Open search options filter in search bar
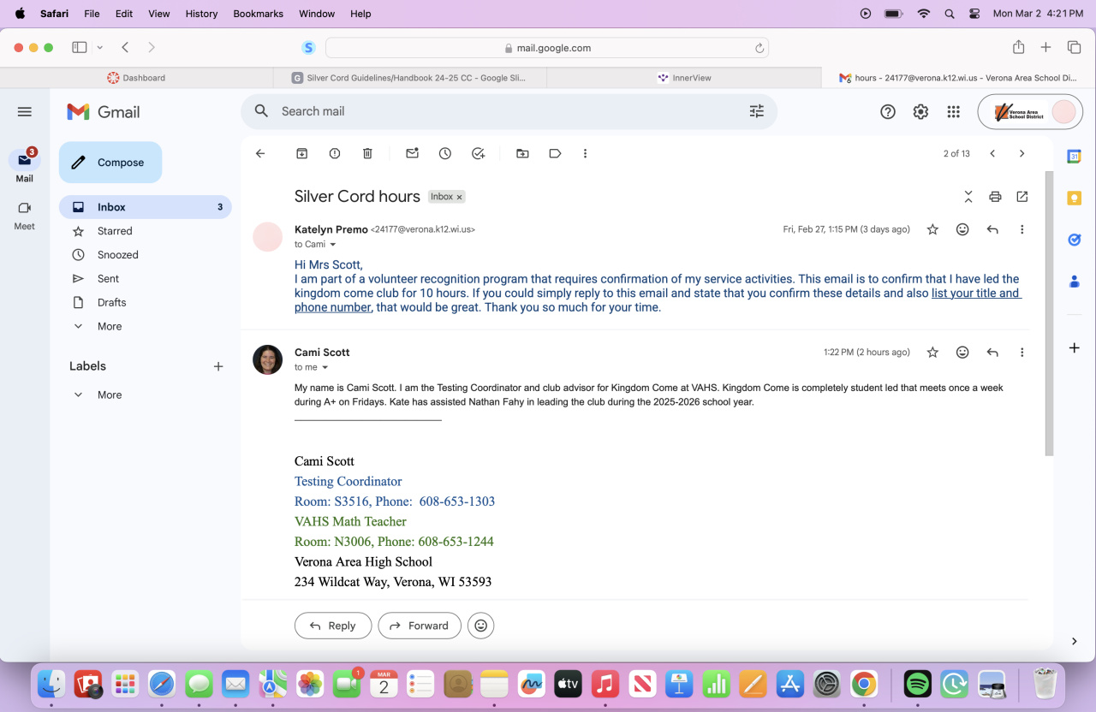Screen dimensions: 1096x712 [x=757, y=111]
